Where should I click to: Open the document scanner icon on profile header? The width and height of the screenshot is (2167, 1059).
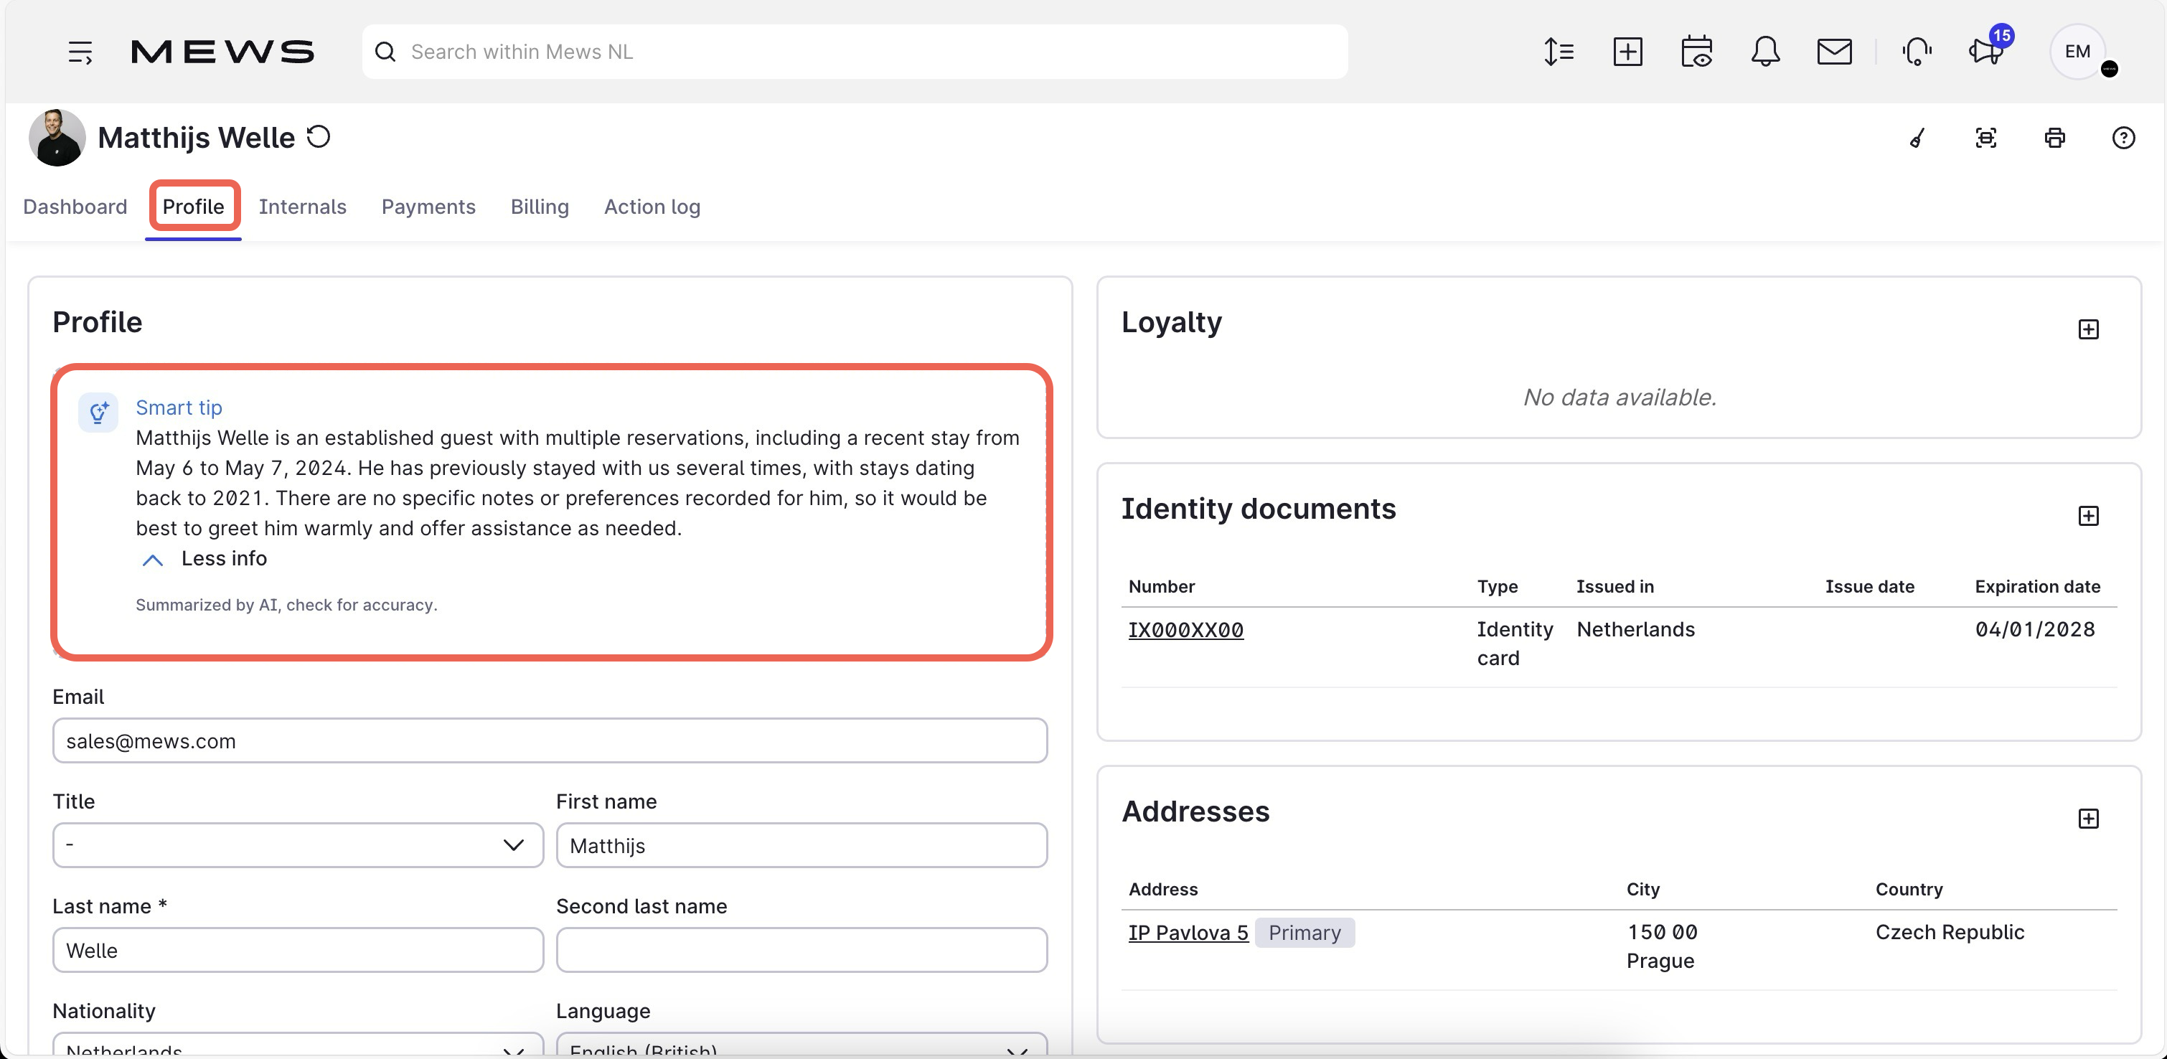1985,137
